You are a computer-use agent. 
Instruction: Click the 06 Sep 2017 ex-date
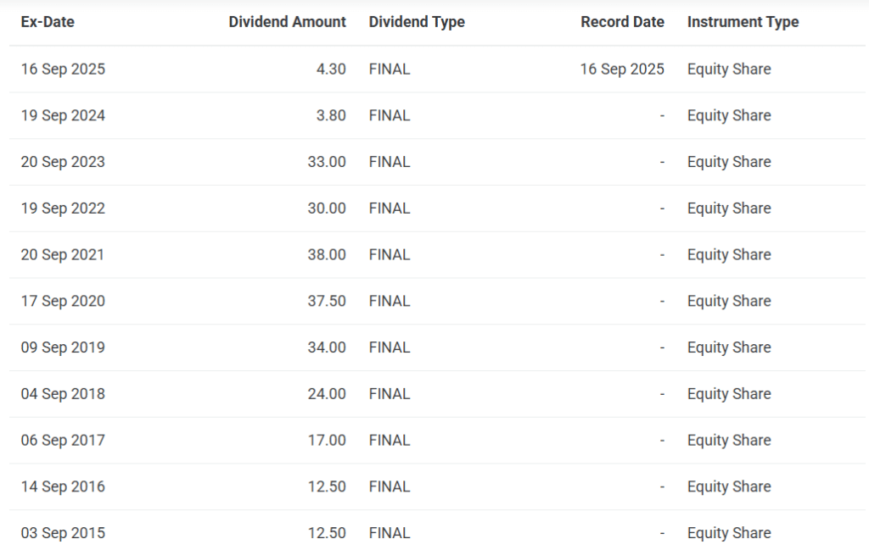pyautogui.click(x=63, y=441)
